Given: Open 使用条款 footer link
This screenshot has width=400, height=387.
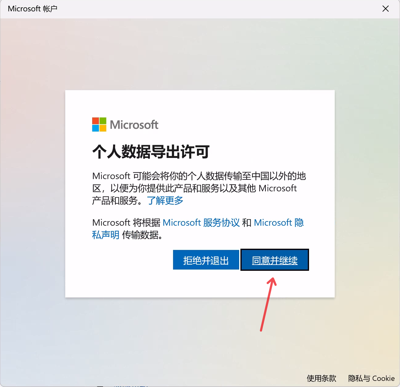Looking at the screenshot, I should 322,378.
